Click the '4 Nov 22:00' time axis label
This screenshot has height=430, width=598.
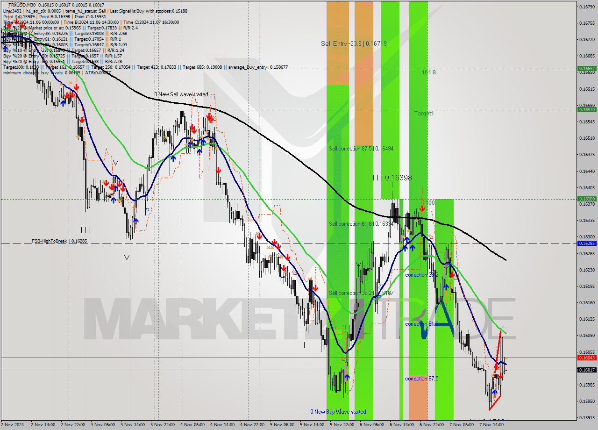(252, 425)
